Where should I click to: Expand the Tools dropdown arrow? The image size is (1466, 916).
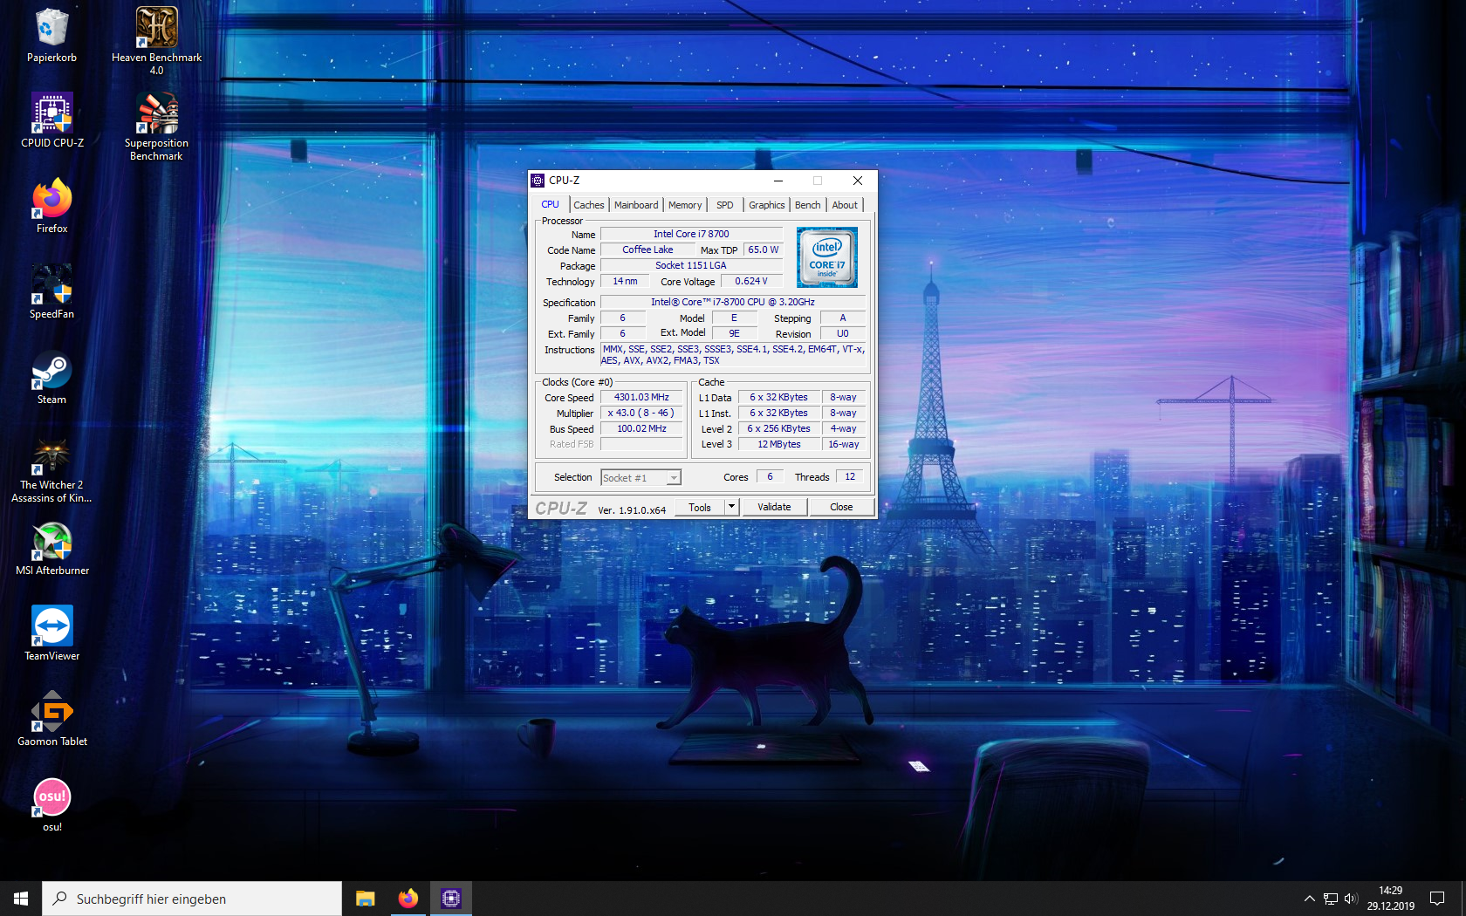tap(732, 507)
